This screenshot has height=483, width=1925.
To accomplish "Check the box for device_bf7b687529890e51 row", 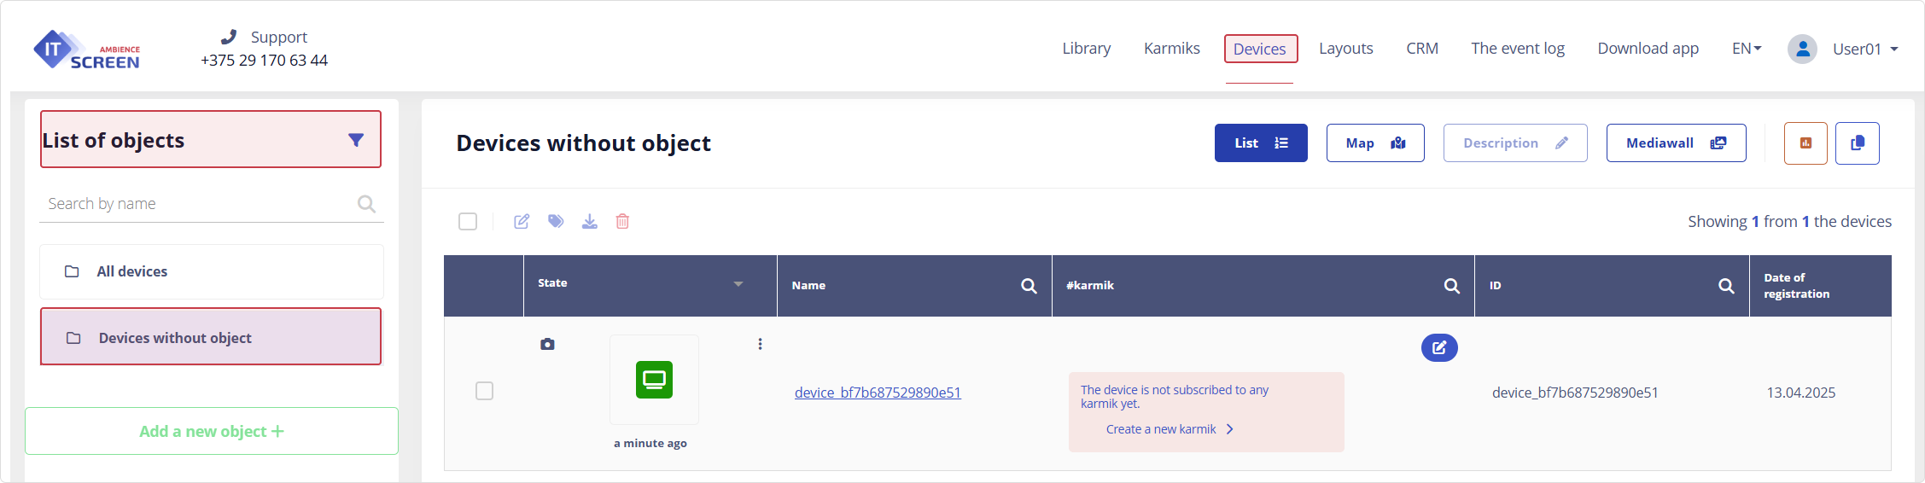I will pyautogui.click(x=484, y=391).
